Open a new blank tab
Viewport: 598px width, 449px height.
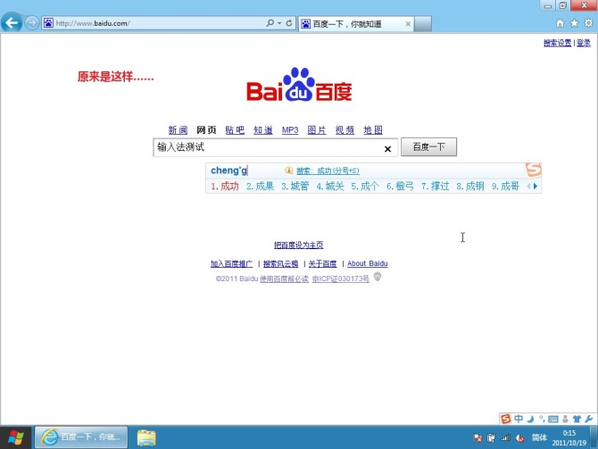422,23
